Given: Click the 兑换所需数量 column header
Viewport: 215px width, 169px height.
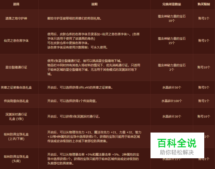Looking at the screenshot, I should click(172, 4).
